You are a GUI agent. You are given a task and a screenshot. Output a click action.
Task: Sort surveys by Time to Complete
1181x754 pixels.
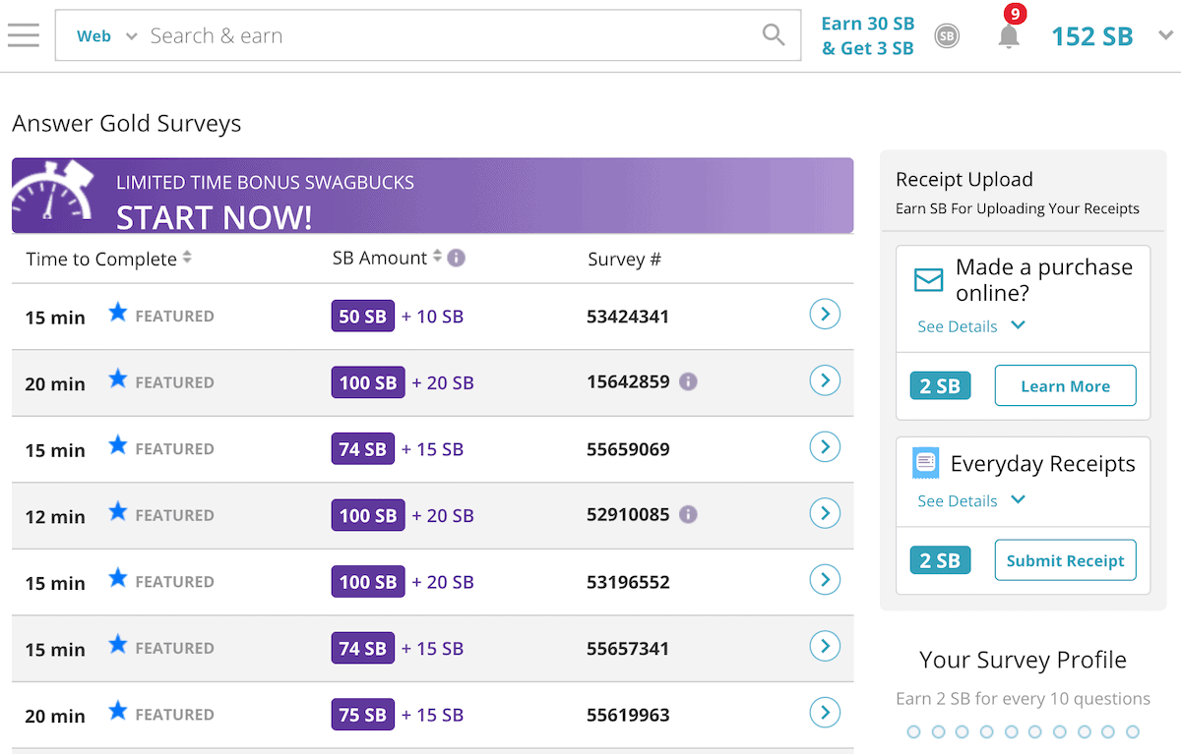click(x=187, y=258)
